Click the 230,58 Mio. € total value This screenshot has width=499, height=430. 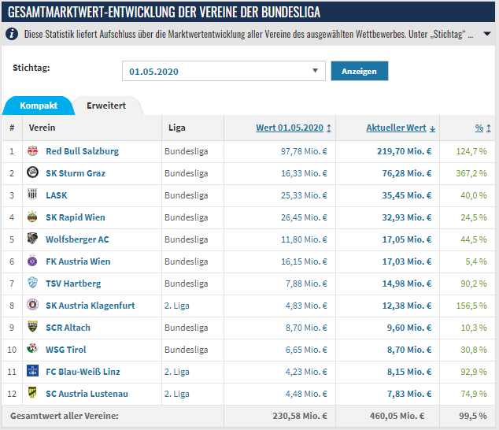300,416
